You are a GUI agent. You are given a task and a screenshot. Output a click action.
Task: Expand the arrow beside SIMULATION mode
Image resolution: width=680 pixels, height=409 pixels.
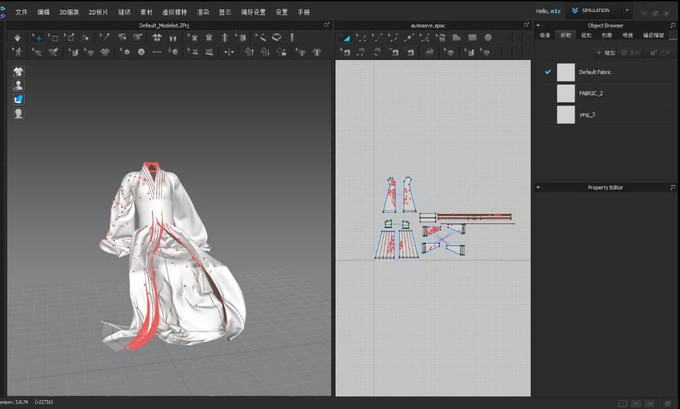click(x=627, y=11)
